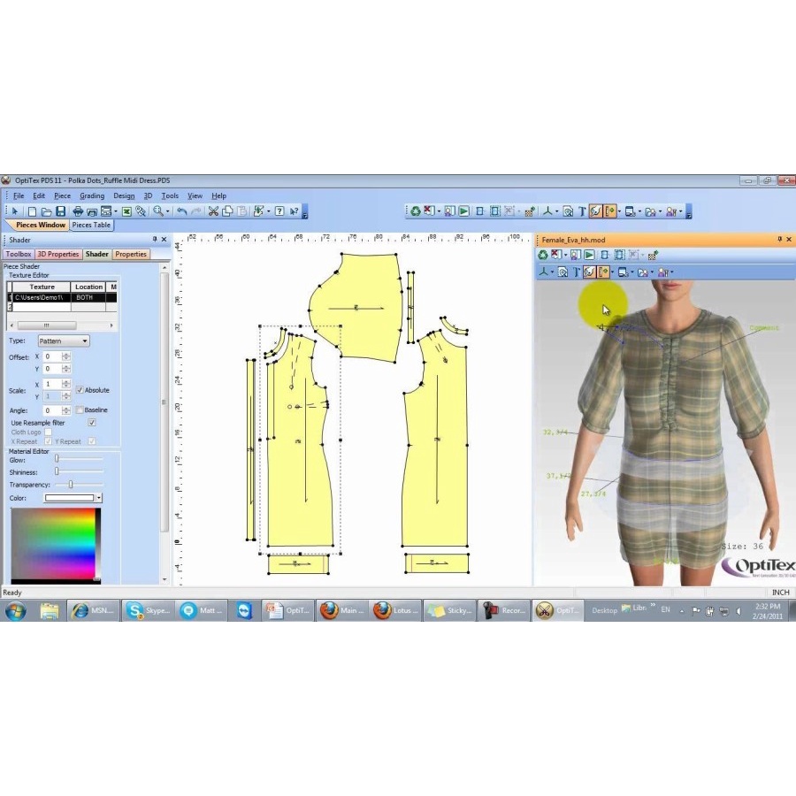The height and width of the screenshot is (796, 796).
Task: Copy with the duplicate pages icon
Action: pyautogui.click(x=227, y=211)
